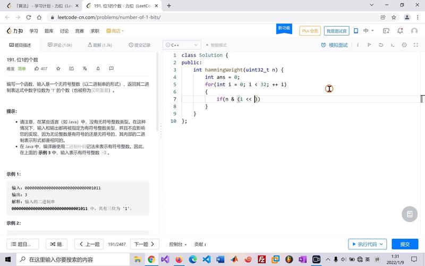
Task: Open Microsoft Word from the taskbar
Action: pyautogui.click(x=220, y=260)
